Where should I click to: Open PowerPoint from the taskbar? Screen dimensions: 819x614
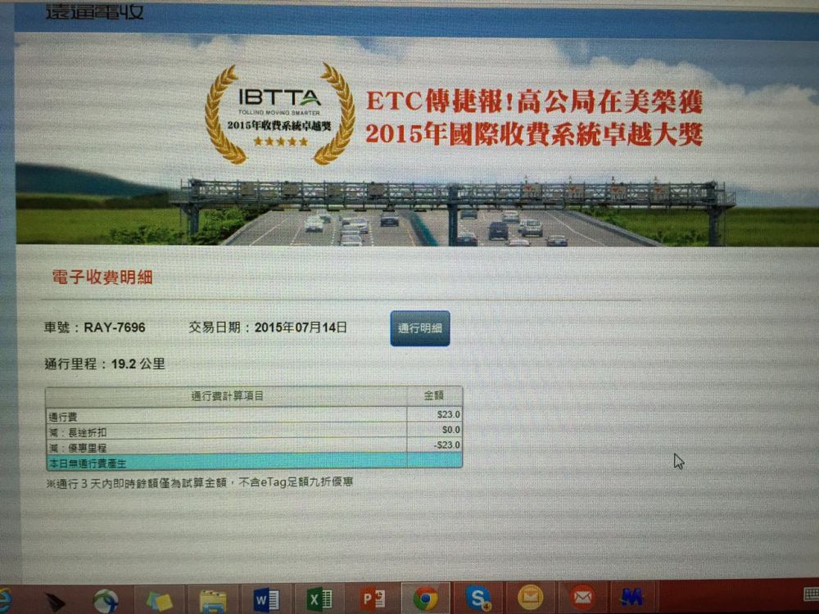373,599
